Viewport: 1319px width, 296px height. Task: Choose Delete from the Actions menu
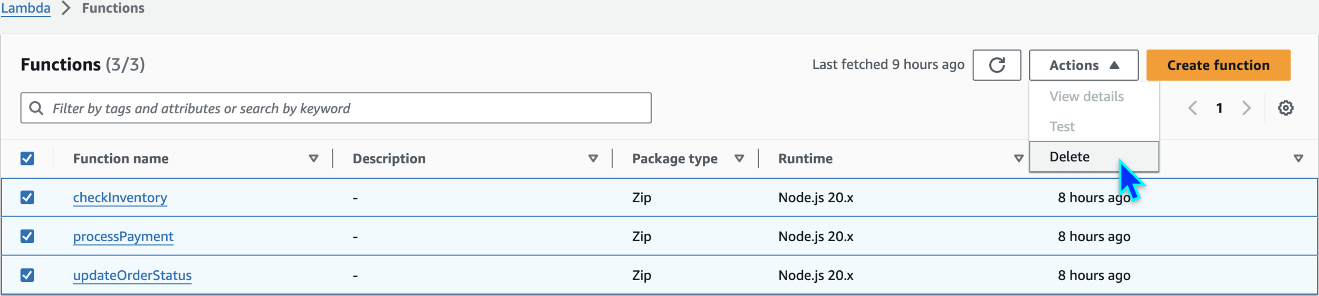pos(1069,157)
